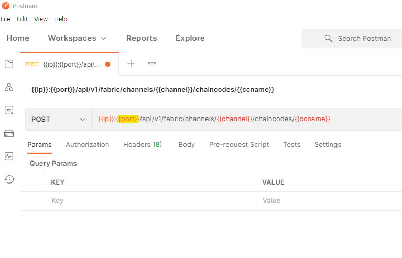Click the {{ip}} variable in URL field
The height and width of the screenshot is (258, 402).
pos(106,119)
